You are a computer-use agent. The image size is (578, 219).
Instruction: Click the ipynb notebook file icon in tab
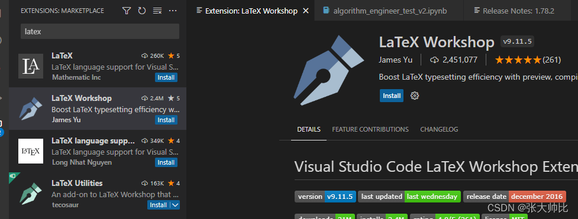coord(326,11)
